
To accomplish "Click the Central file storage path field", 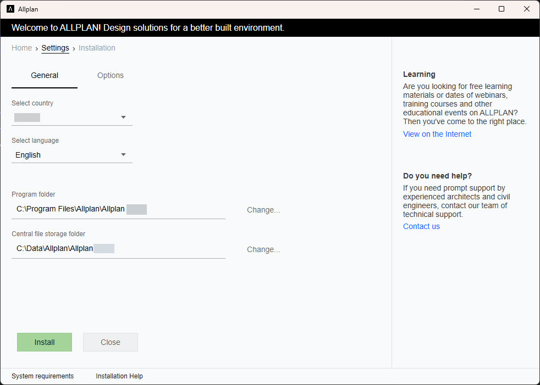I will click(118, 248).
